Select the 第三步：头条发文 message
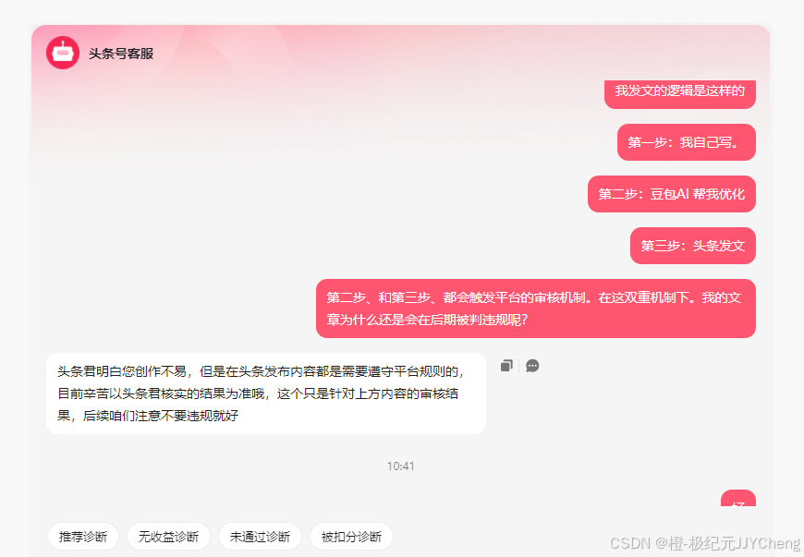The height and width of the screenshot is (557, 804). (x=693, y=246)
